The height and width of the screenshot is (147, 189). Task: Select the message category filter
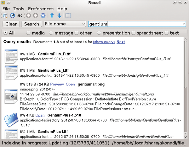(x=61, y=33)
